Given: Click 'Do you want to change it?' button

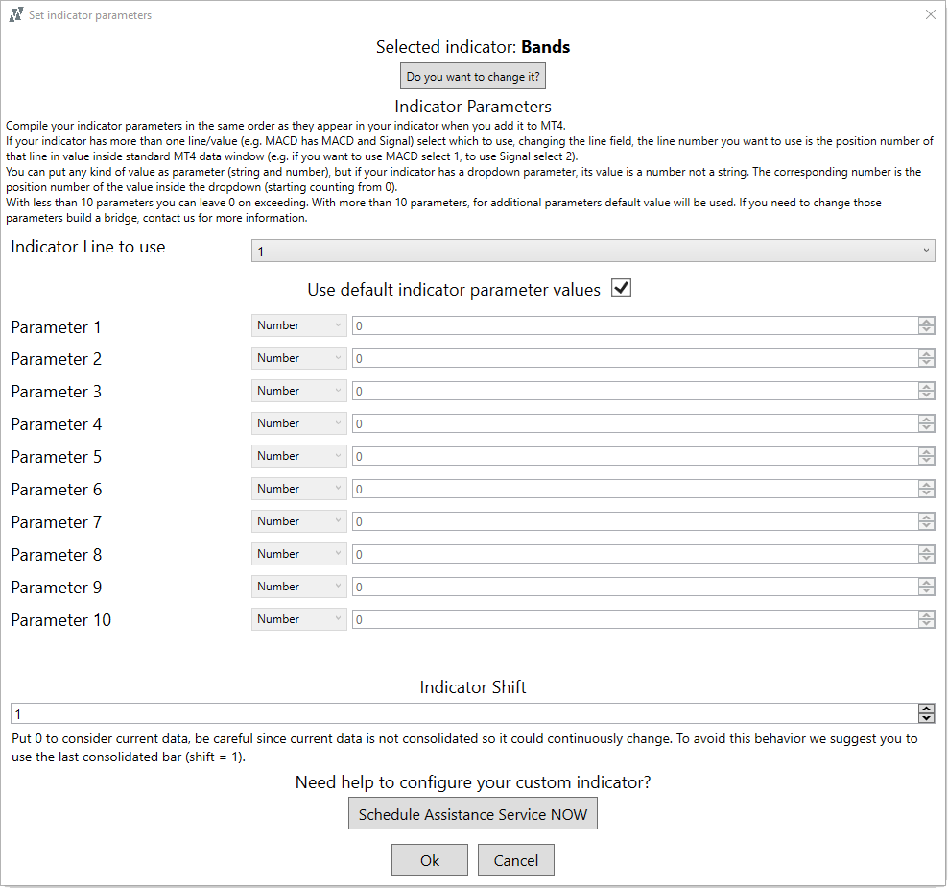Looking at the screenshot, I should coord(473,77).
